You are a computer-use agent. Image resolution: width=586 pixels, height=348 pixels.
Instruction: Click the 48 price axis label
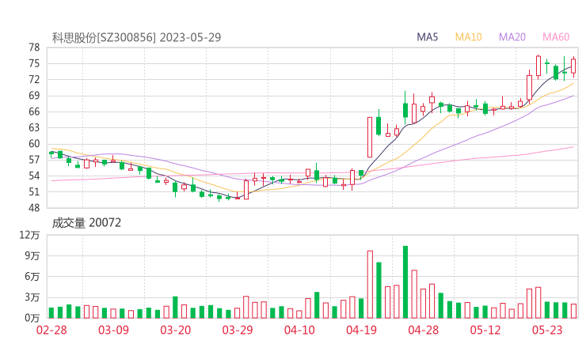(34, 208)
